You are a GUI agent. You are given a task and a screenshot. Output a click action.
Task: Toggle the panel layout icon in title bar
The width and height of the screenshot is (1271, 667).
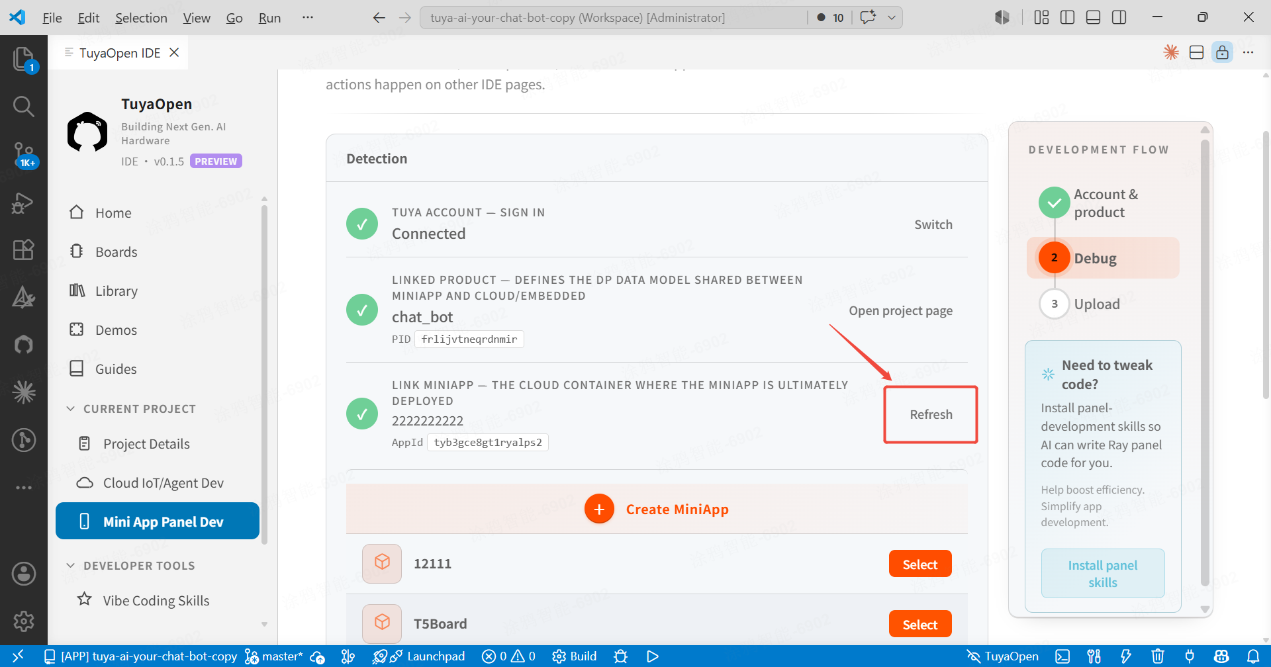(1093, 17)
